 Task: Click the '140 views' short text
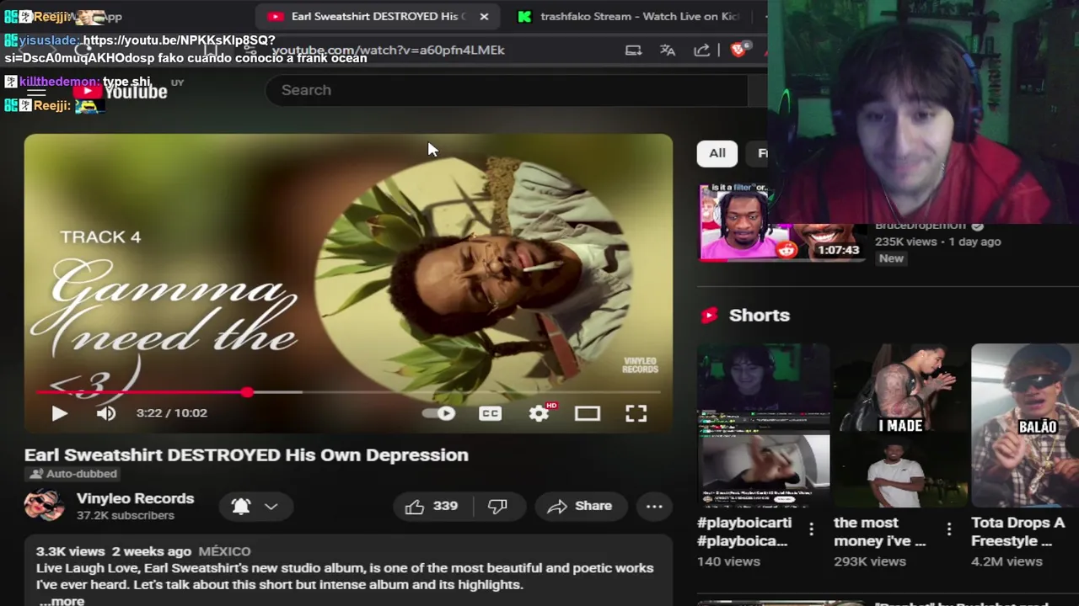[x=728, y=561]
